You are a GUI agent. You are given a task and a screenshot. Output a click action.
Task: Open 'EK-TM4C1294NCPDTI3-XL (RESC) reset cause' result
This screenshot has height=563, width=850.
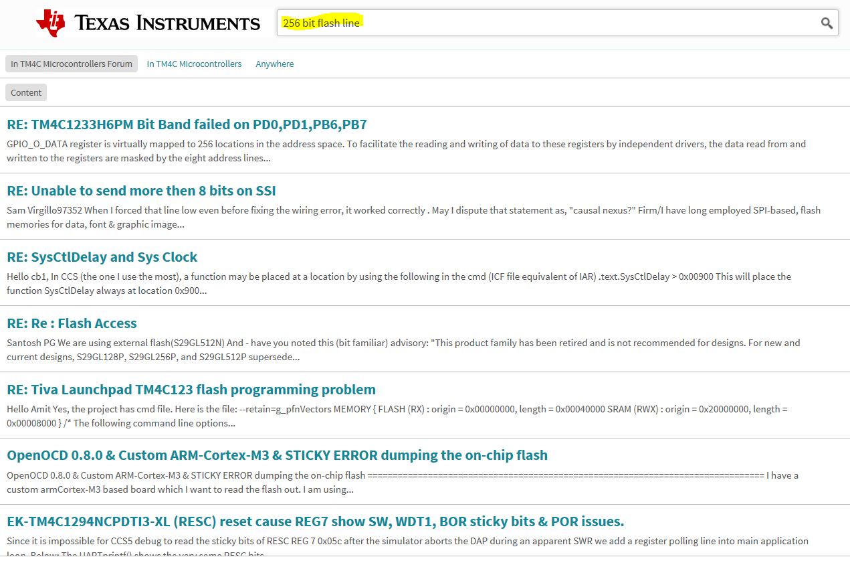click(316, 521)
